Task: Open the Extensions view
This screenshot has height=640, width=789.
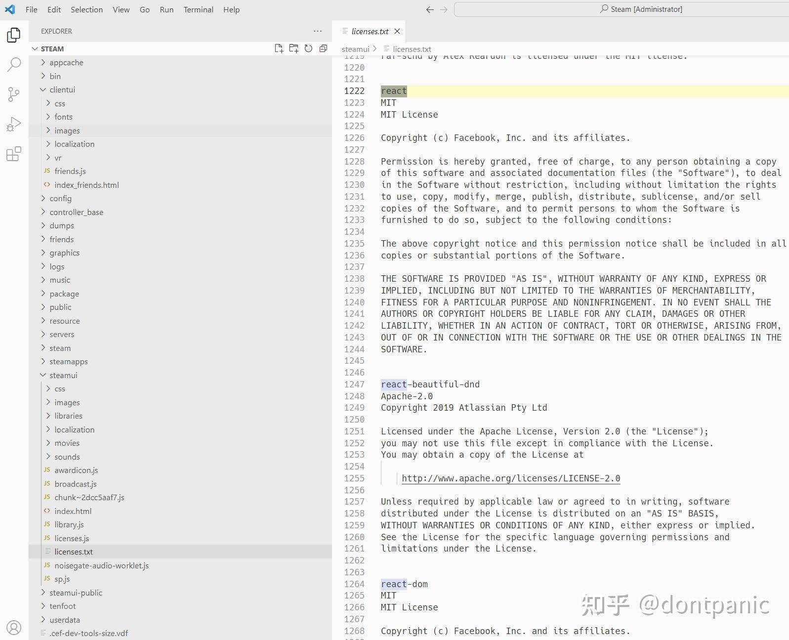Action: (14, 154)
